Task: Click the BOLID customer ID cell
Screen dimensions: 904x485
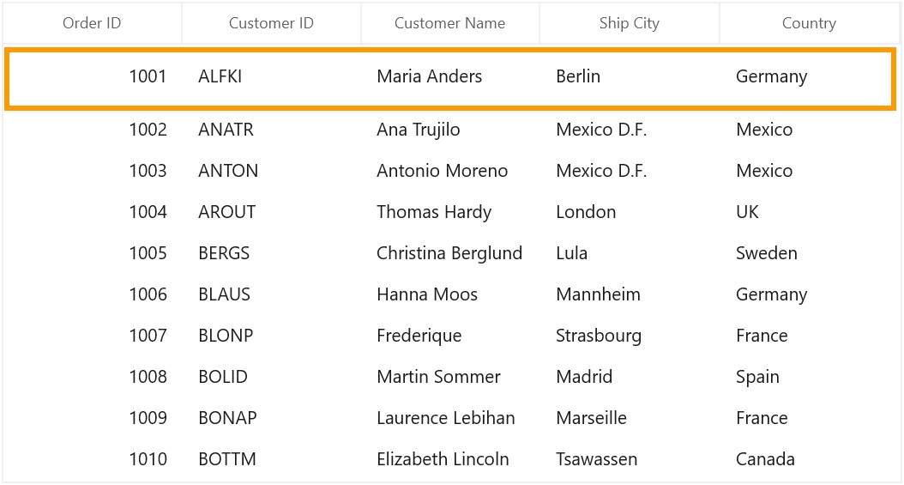Action: point(272,377)
